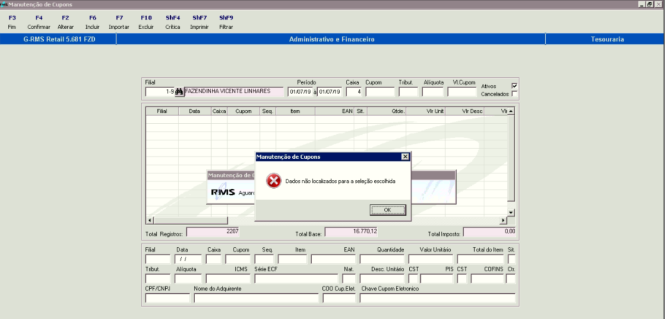Click the grid horizontal scrollbar thumb
The height and width of the screenshot is (319, 665).
191,220
